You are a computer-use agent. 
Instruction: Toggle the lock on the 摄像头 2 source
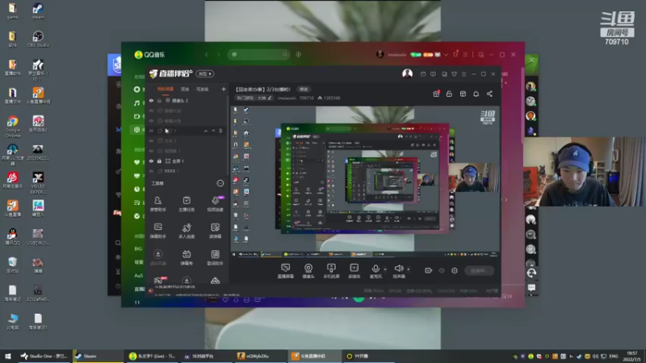pos(159,100)
